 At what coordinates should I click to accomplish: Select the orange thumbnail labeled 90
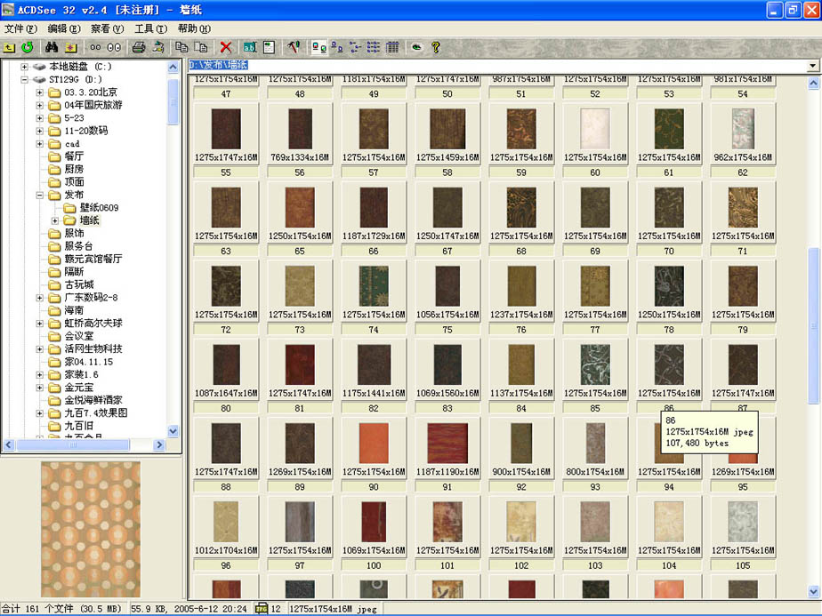click(374, 444)
